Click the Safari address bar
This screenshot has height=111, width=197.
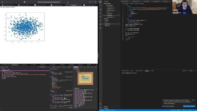49,2
